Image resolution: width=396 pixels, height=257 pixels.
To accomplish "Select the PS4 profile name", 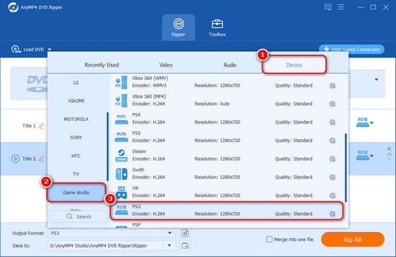I will (x=136, y=115).
